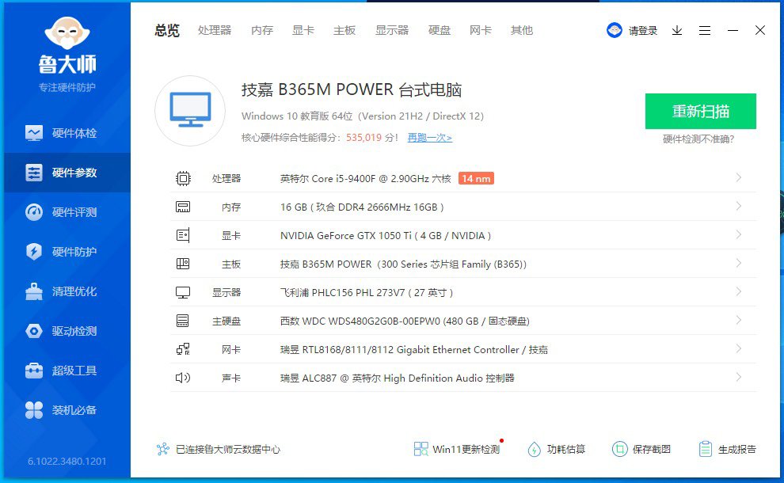Expand motherboard row chevron
The width and height of the screenshot is (784, 483).
[x=739, y=263]
